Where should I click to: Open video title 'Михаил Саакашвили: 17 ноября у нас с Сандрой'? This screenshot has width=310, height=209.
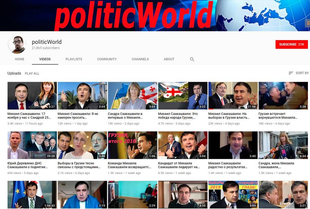[x=29, y=116]
